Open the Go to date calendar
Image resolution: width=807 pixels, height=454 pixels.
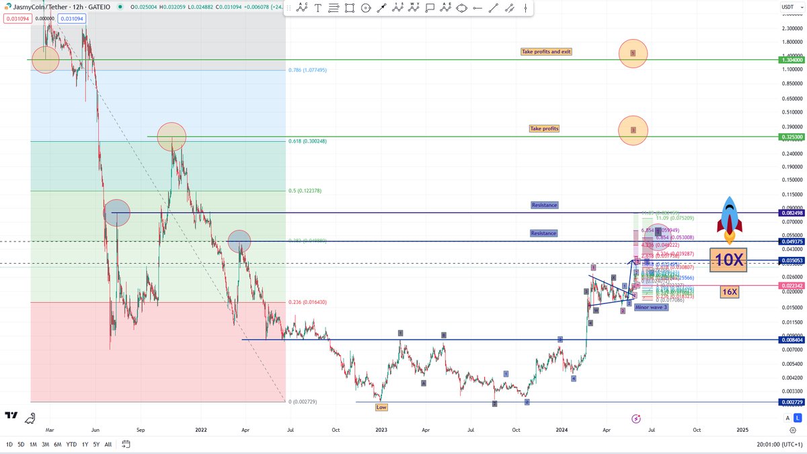(x=126, y=445)
